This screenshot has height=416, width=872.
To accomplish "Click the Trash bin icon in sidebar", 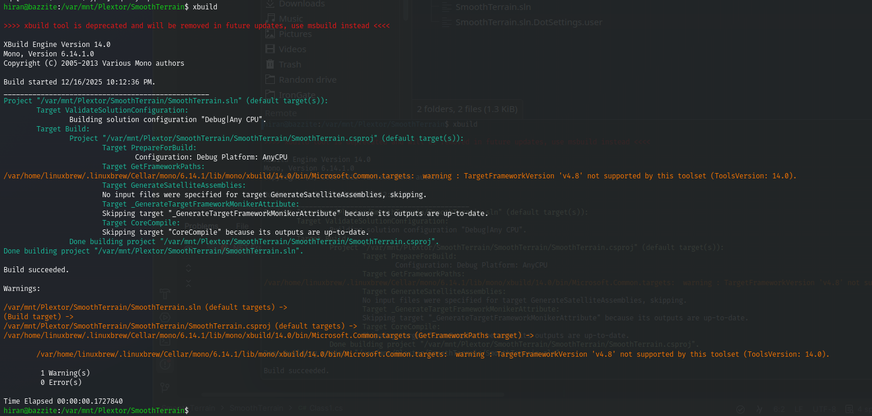I will [x=270, y=65].
